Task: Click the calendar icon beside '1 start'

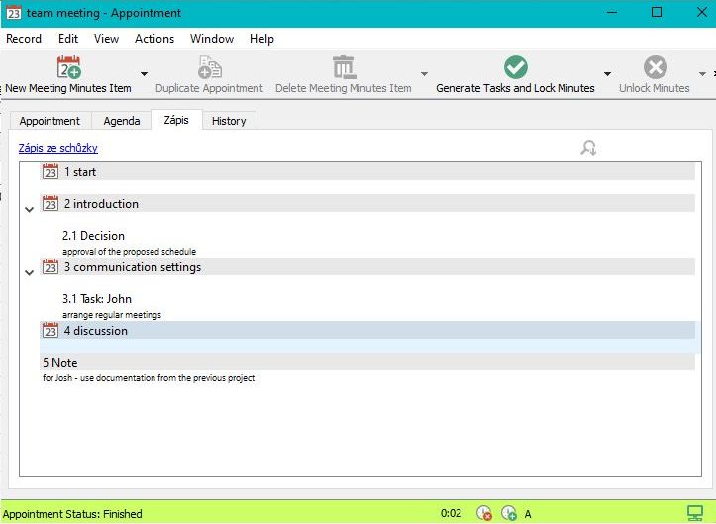Action: pos(51,172)
